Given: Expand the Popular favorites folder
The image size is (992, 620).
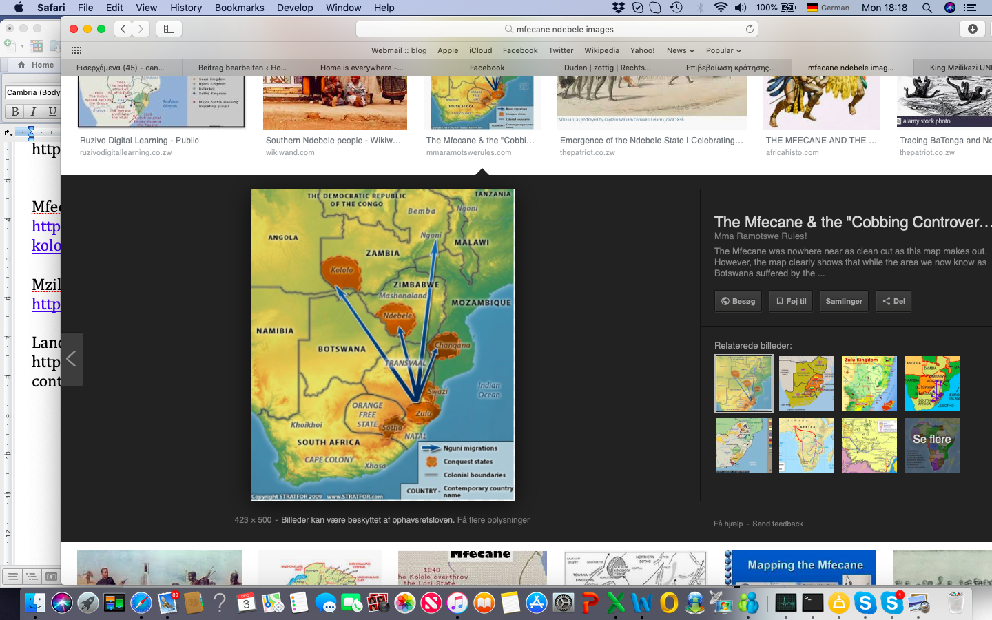Looking at the screenshot, I should pyautogui.click(x=723, y=50).
